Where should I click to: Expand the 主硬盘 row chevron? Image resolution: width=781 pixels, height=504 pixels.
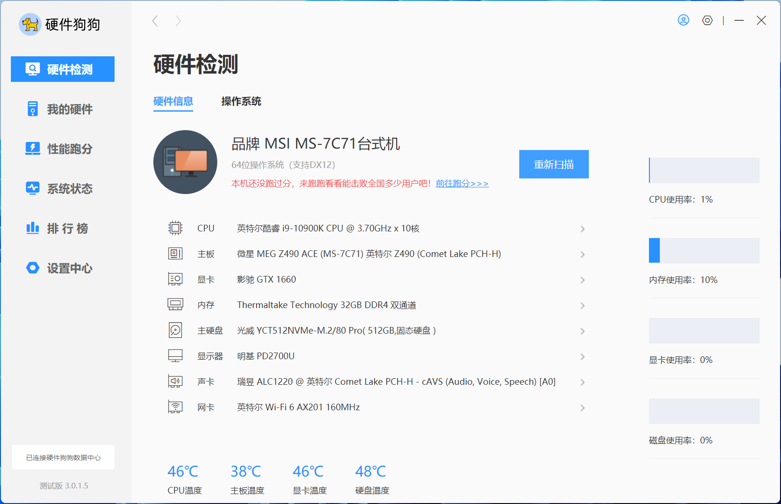583,331
